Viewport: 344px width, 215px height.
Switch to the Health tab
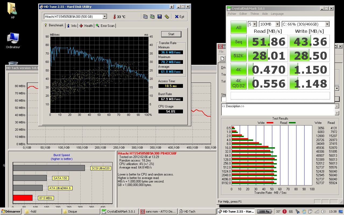tap(86, 26)
